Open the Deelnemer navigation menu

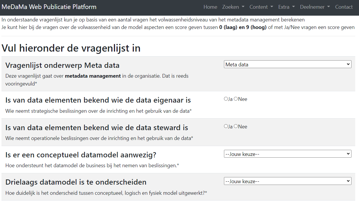[x=313, y=7]
